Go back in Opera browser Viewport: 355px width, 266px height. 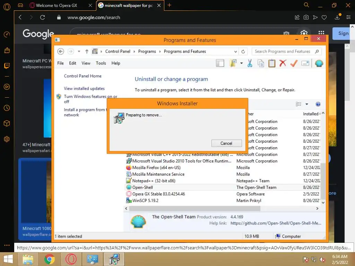[x=20, y=17]
